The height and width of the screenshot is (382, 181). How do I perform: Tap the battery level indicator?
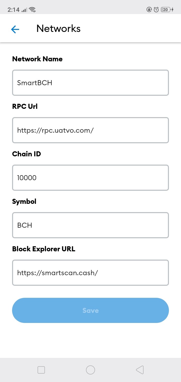point(167,10)
